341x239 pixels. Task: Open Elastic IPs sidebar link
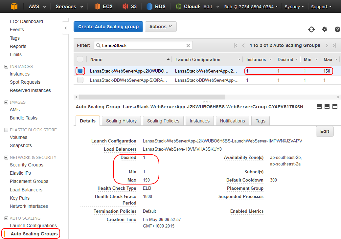click(x=20, y=173)
